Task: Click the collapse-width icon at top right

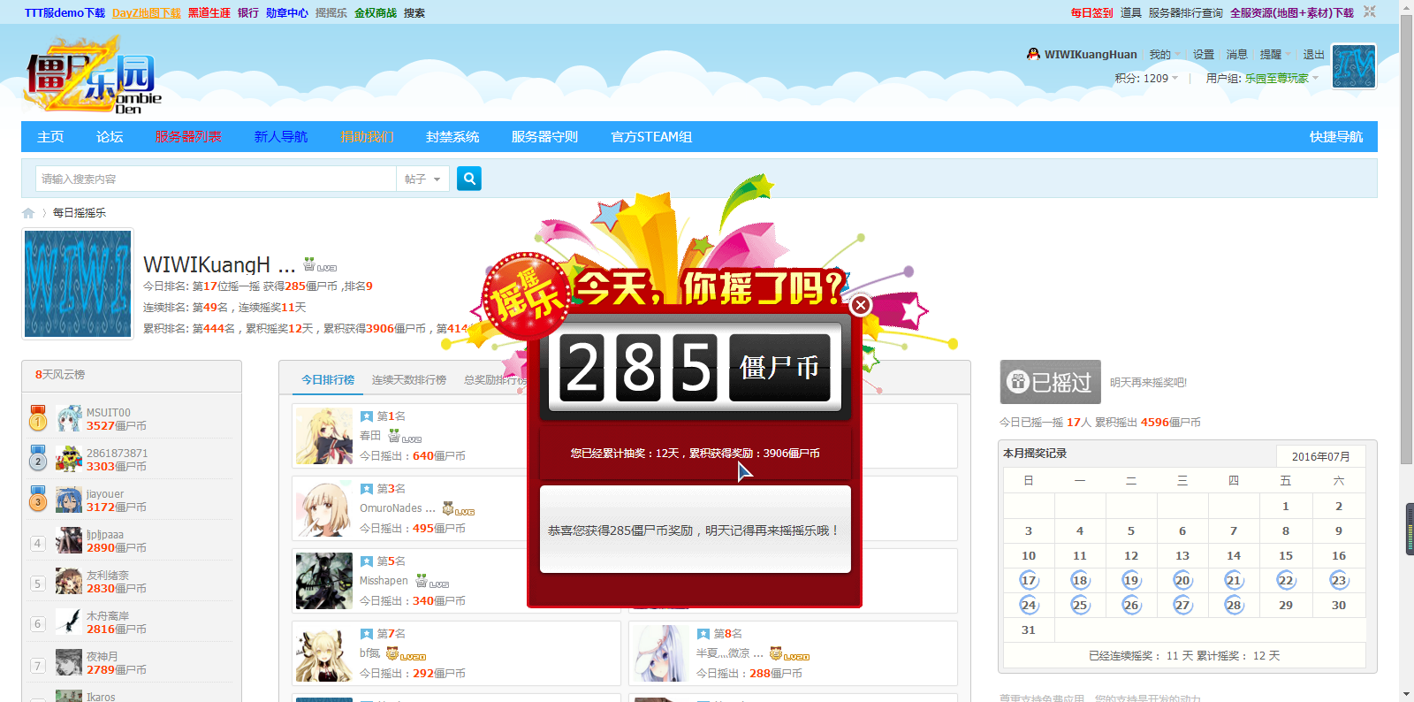Action: coord(1370,11)
